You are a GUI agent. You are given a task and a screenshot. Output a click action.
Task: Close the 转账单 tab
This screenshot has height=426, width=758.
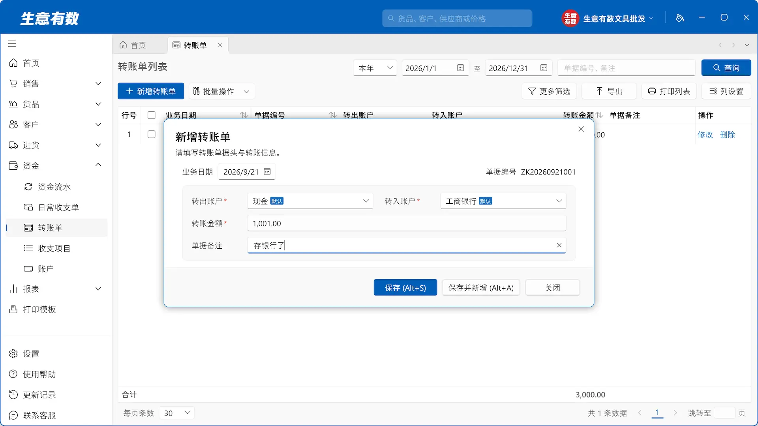tap(220, 45)
